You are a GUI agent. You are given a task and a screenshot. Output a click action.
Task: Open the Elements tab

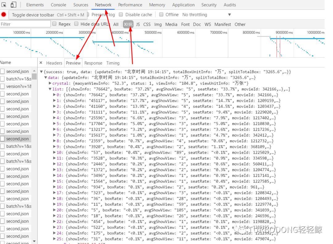35,5
